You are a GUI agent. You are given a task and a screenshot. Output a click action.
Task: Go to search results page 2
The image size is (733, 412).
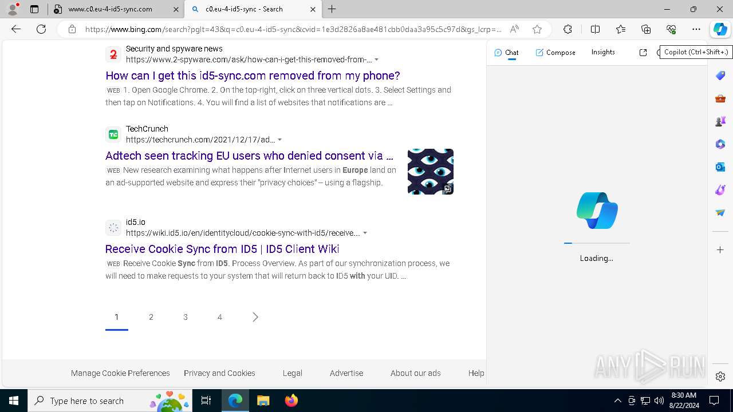coord(151,317)
